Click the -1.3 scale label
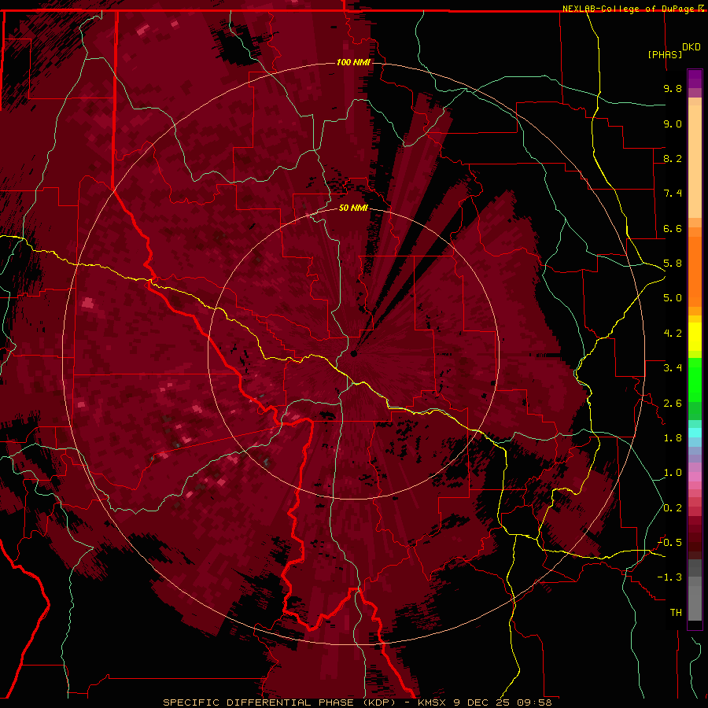The height and width of the screenshot is (708, 708). tap(669, 577)
